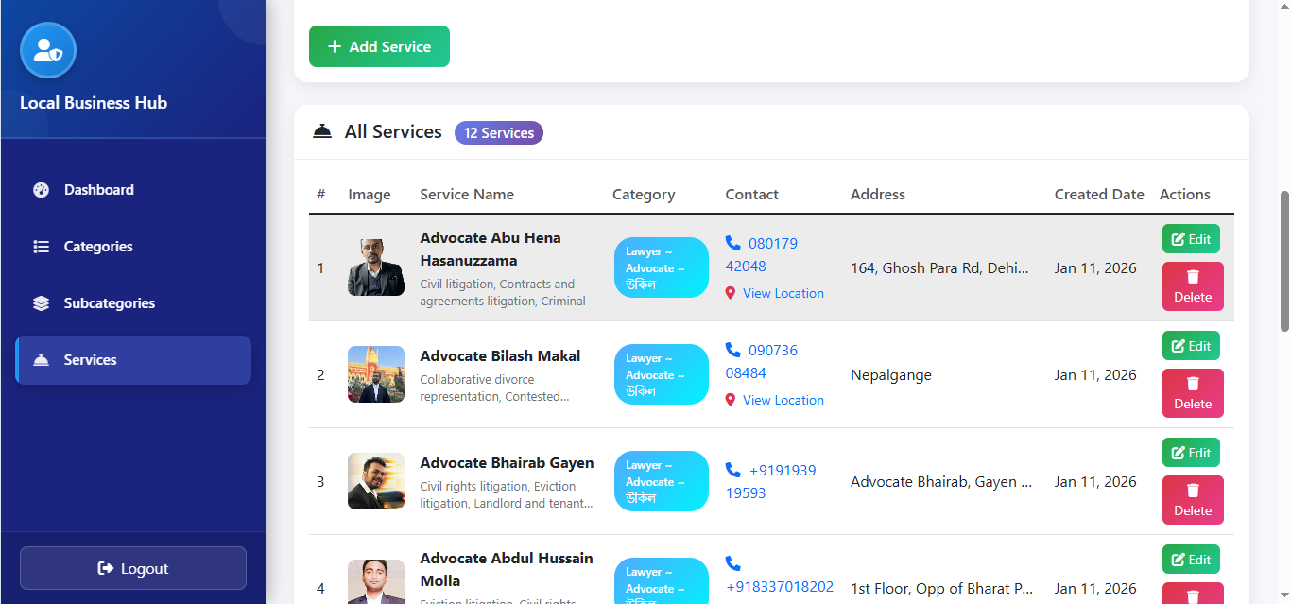
Task: Click Advocate Bilash Makal's thumbnail image
Action: coord(375,374)
